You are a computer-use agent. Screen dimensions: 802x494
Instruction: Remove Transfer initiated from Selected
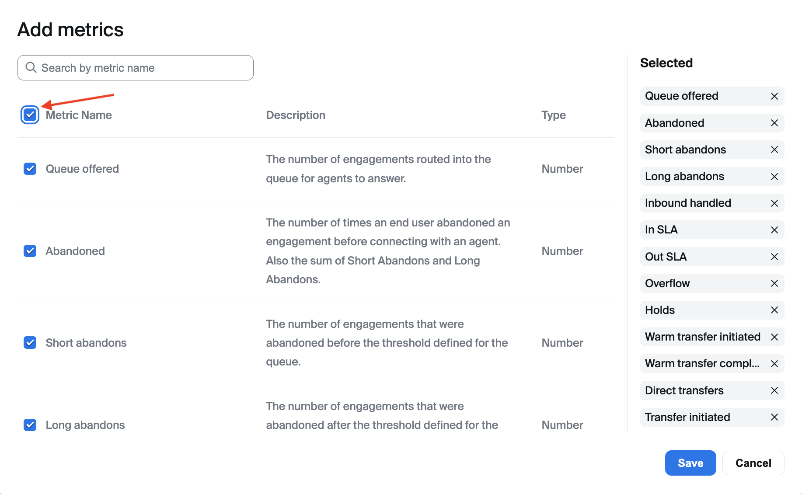(x=774, y=417)
